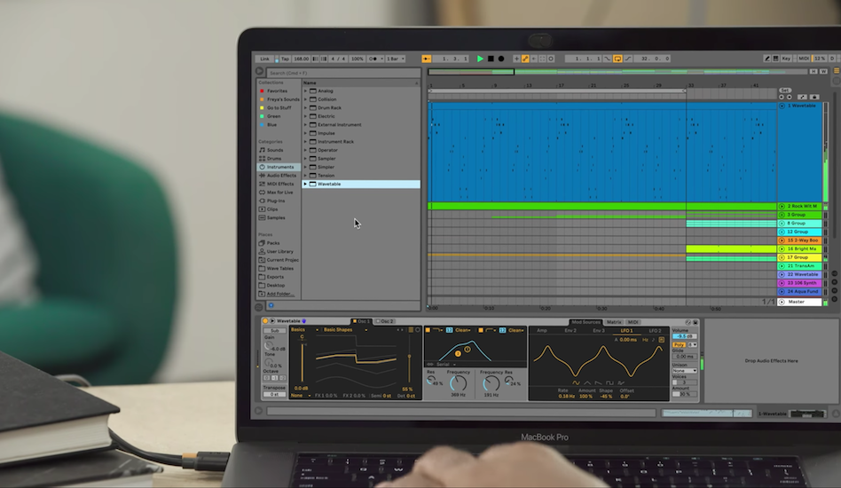Toggle the browser show/hide button
The image size is (841, 488).
260,72
